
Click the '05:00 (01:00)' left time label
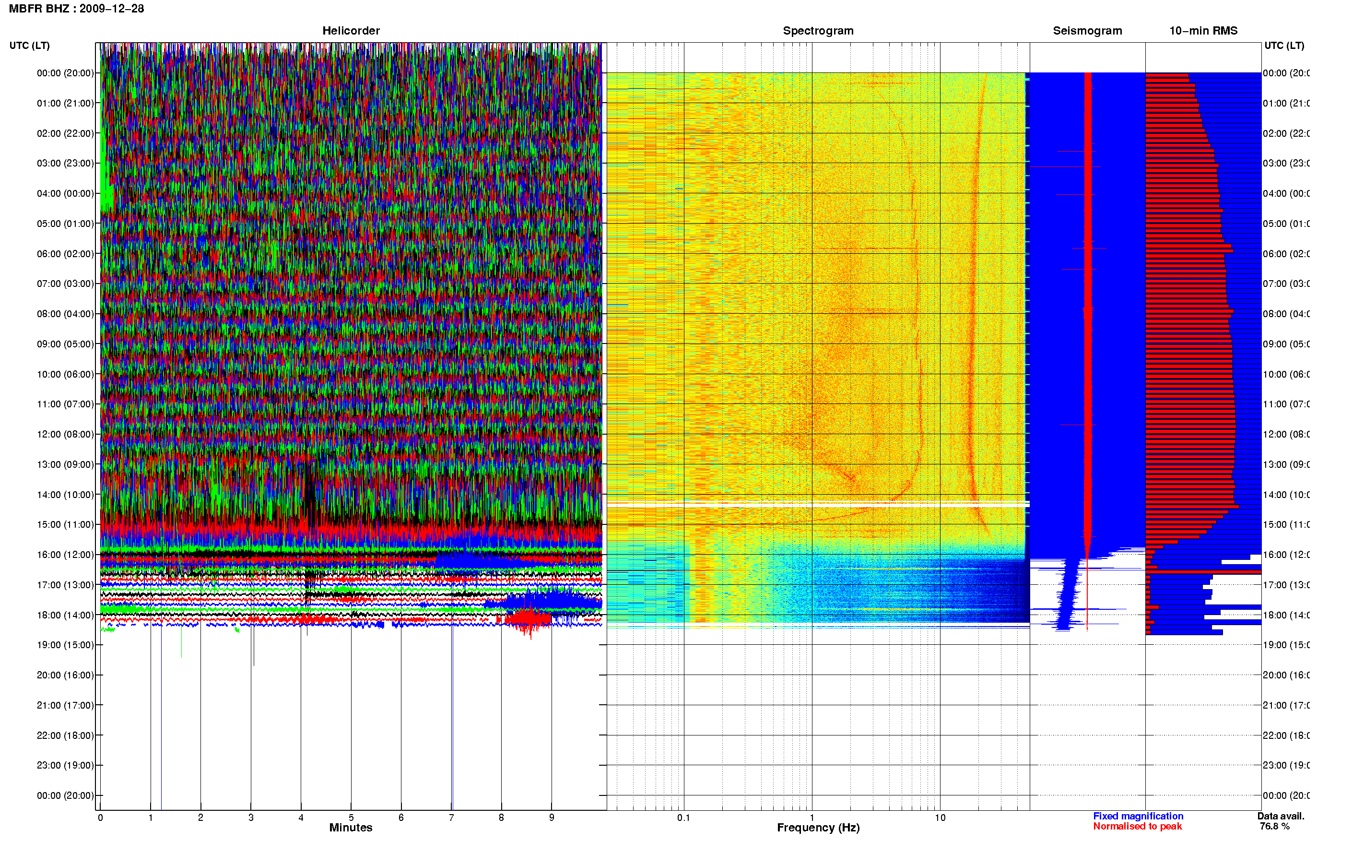tap(65, 224)
